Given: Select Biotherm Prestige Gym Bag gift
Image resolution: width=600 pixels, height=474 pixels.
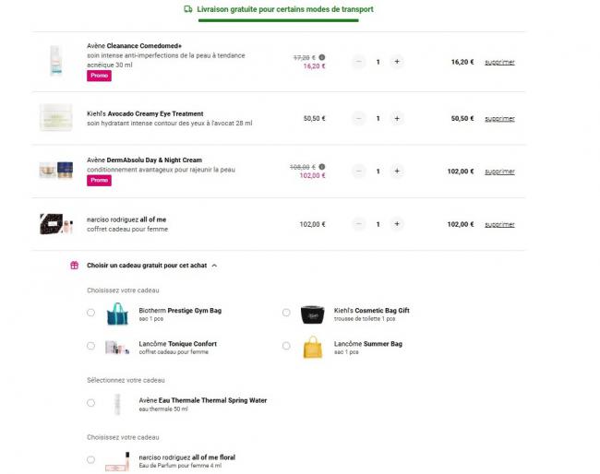Looking at the screenshot, I should [90, 313].
